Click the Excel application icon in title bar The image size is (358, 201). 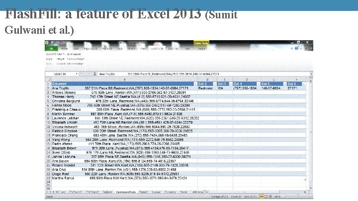pos(47,43)
